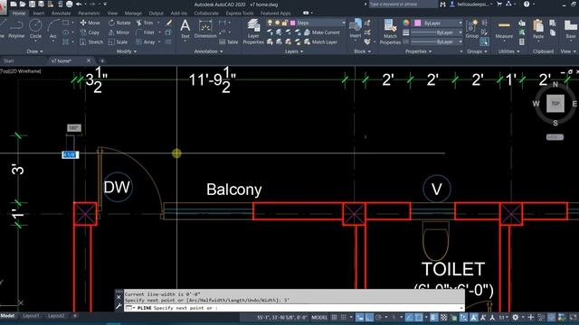
Task: Switch to Layout1 tab
Action: point(31,316)
